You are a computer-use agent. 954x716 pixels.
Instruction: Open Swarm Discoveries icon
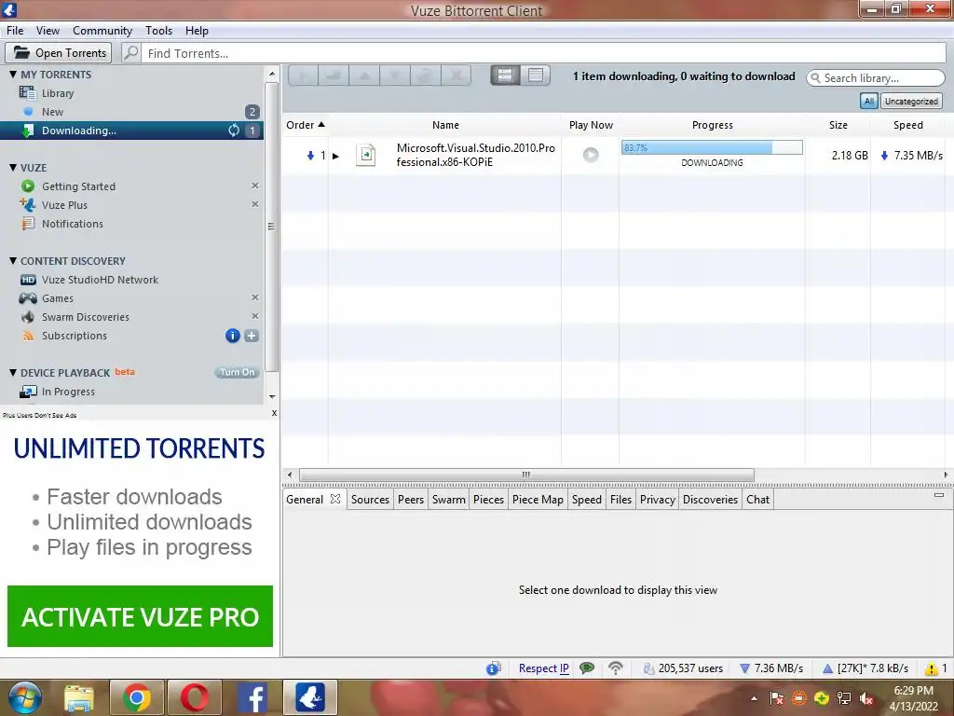point(27,317)
